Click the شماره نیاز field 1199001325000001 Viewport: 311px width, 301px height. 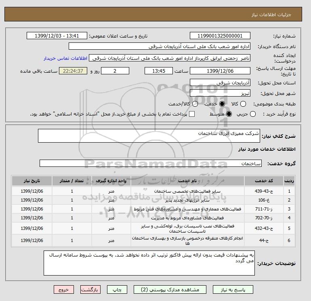(x=220, y=36)
